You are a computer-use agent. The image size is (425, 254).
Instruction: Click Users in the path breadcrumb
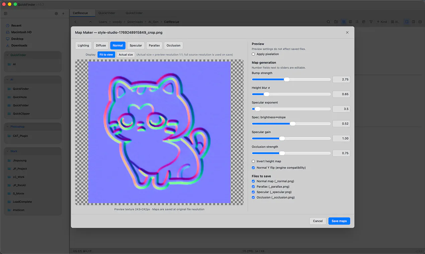click(x=103, y=22)
